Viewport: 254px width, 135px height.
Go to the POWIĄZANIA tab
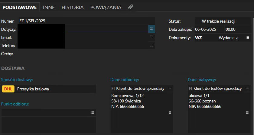click(x=106, y=7)
